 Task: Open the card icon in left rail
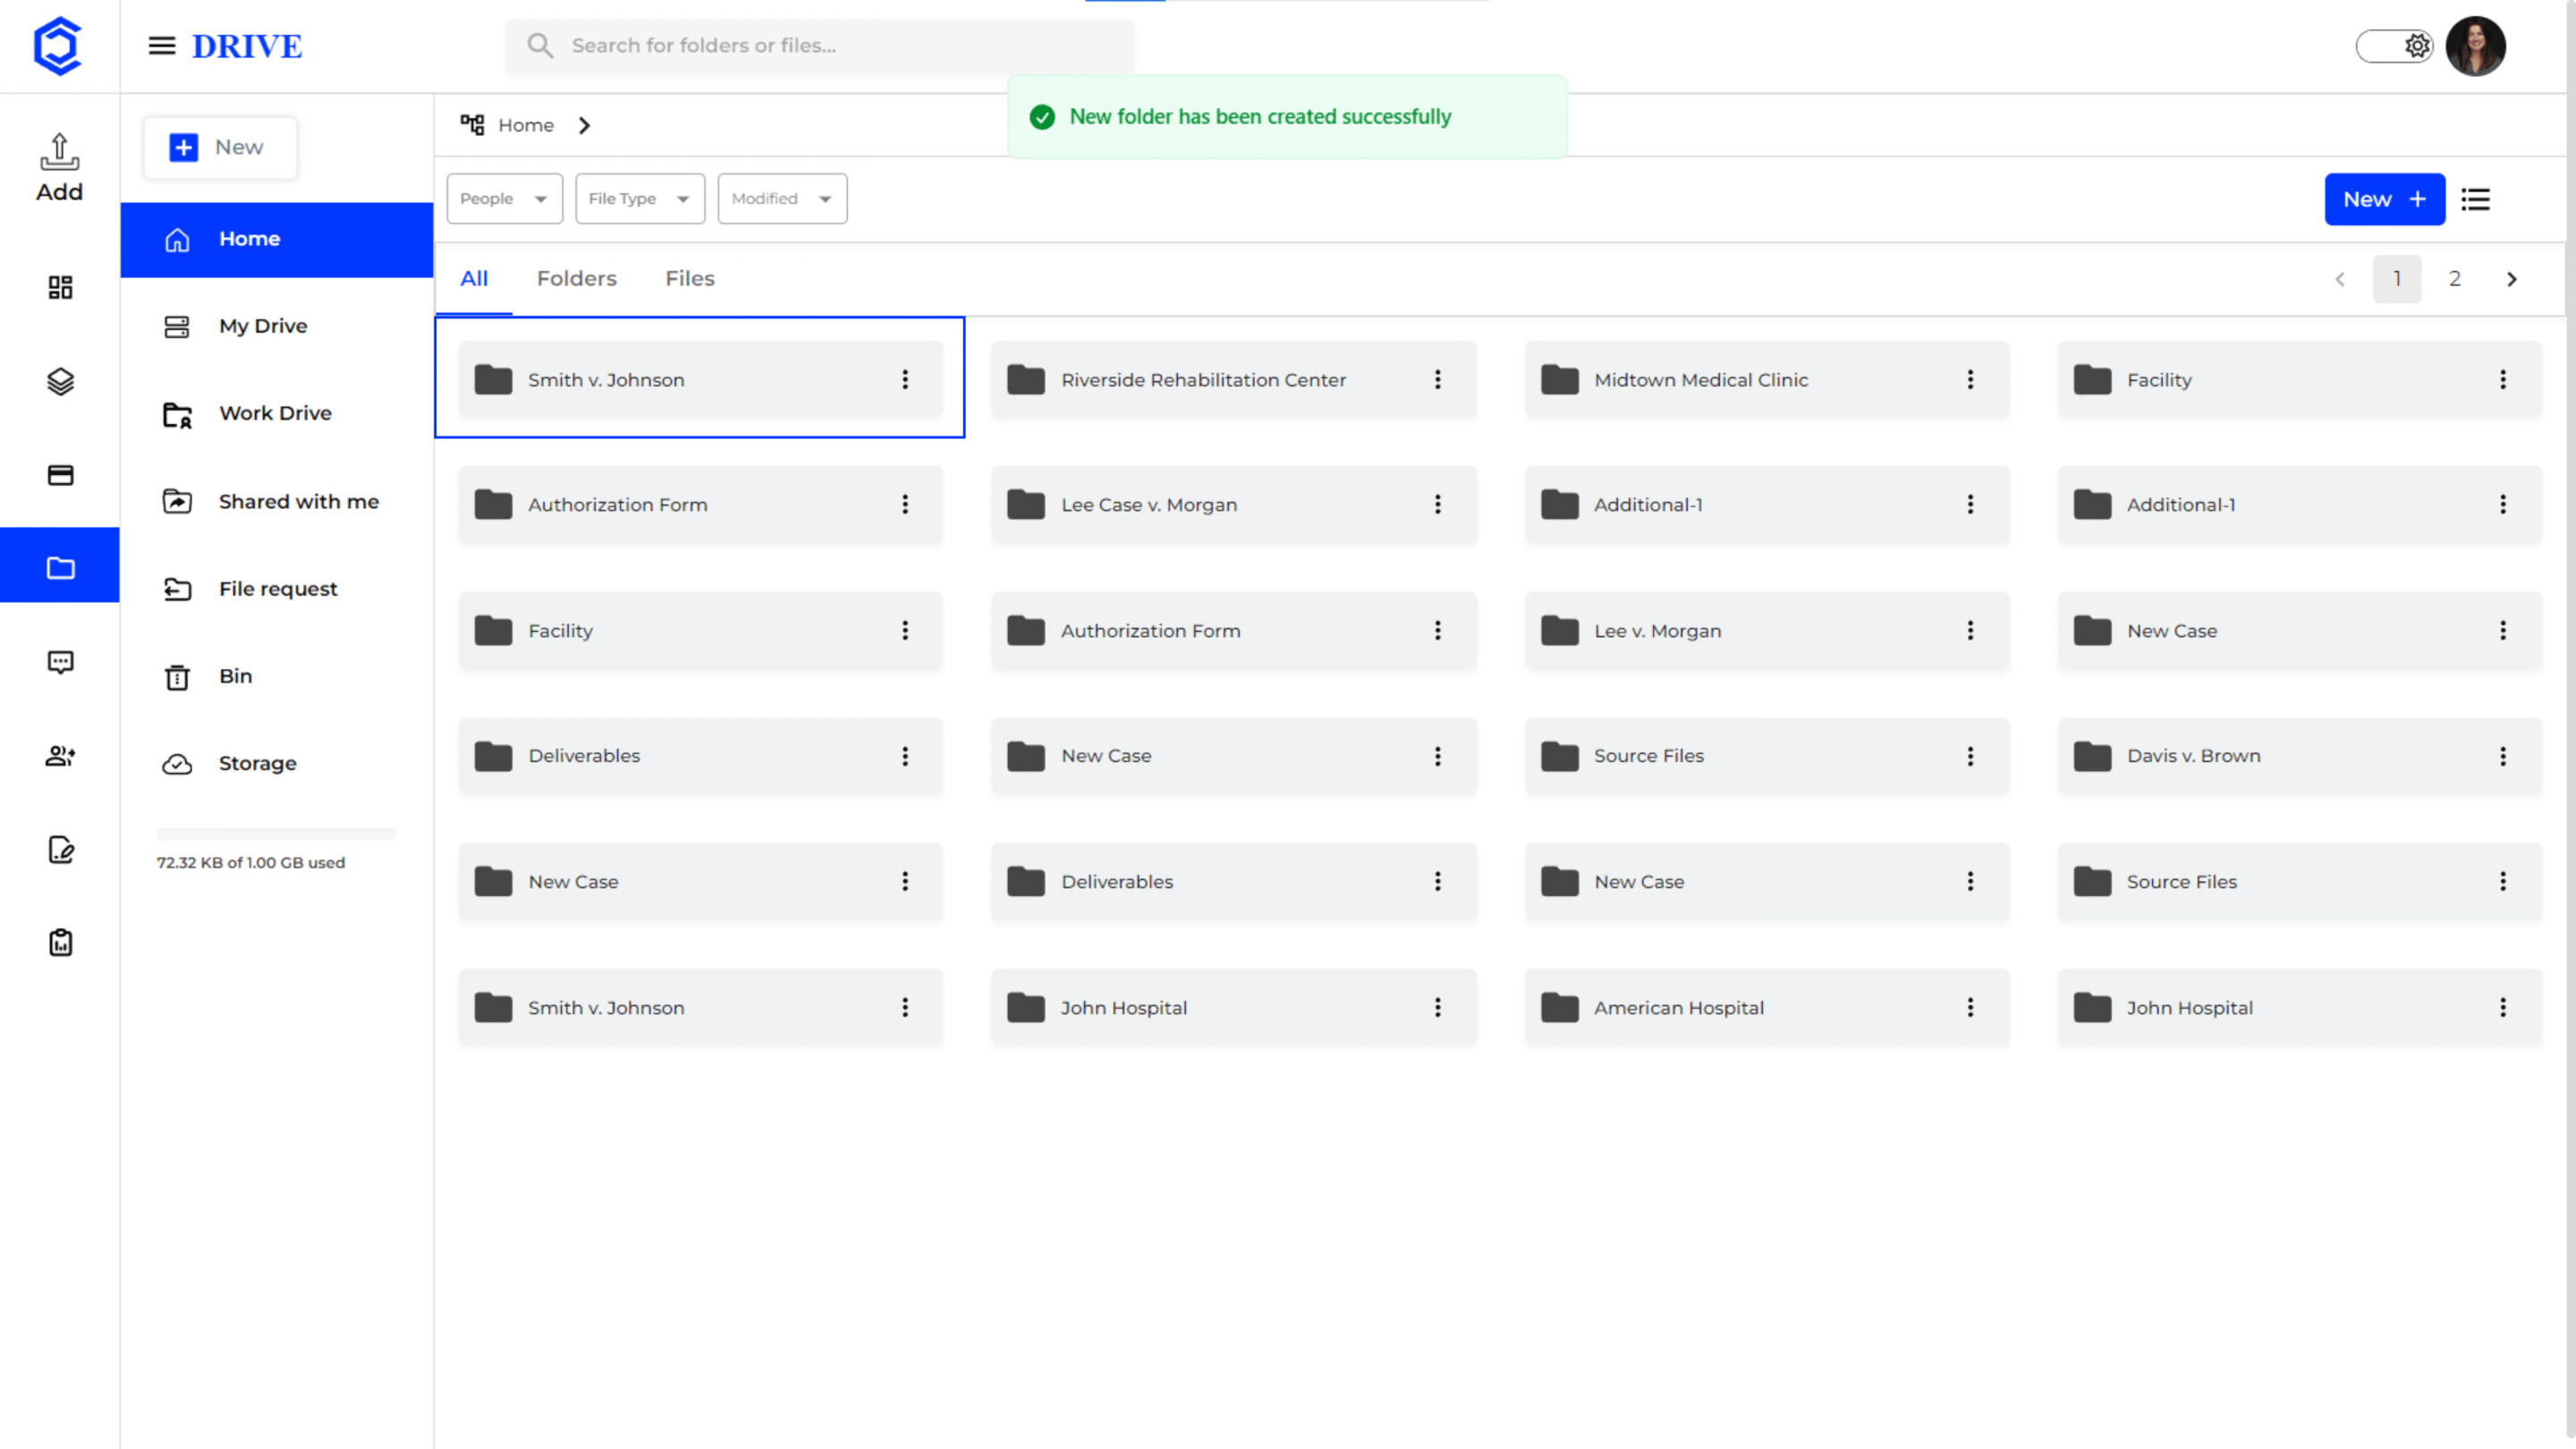(x=60, y=475)
